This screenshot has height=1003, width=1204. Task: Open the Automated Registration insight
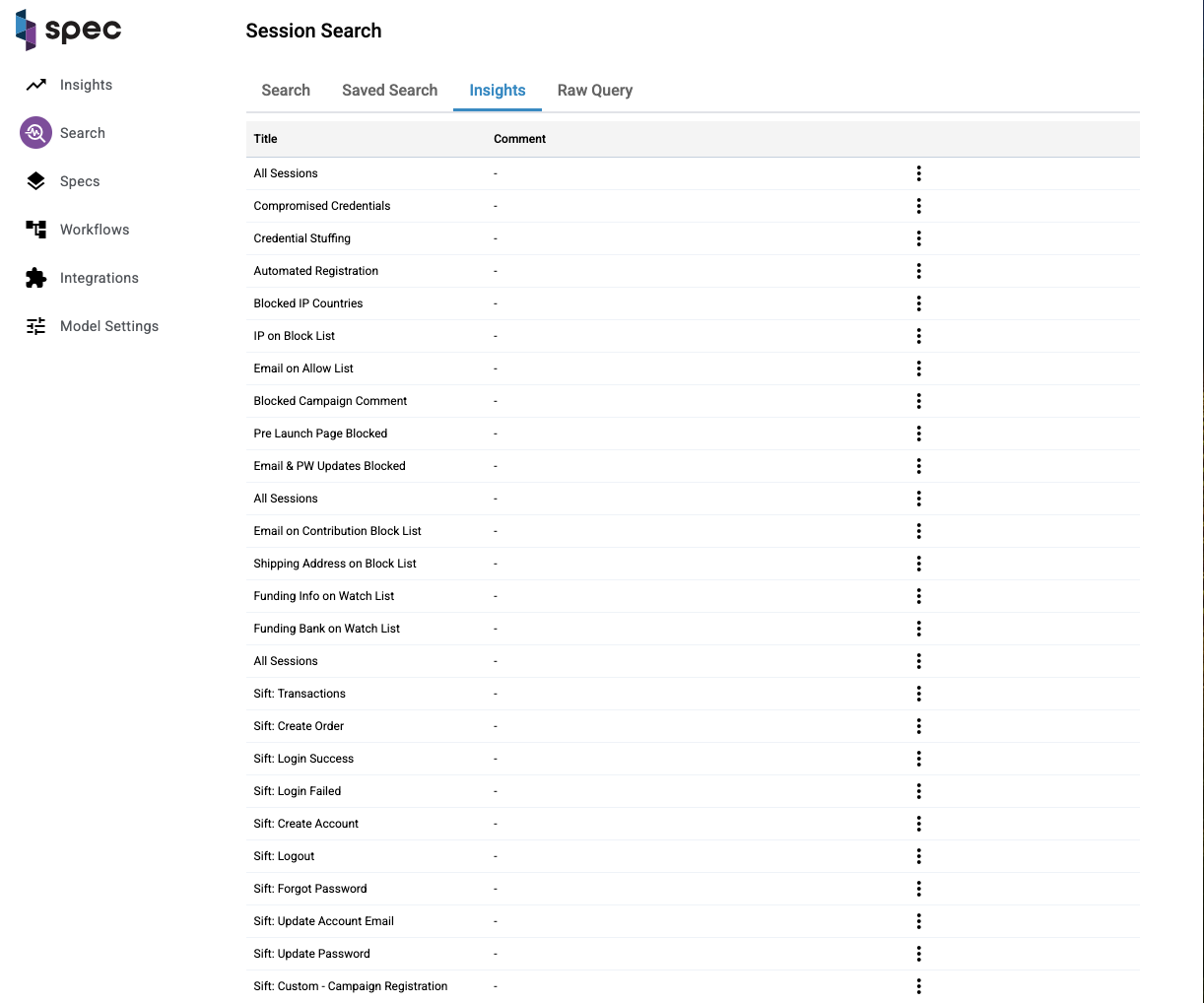[315, 271]
